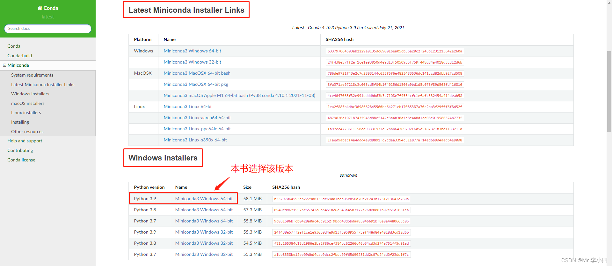
Task: Focus the Search docs field
Action: click(x=48, y=29)
